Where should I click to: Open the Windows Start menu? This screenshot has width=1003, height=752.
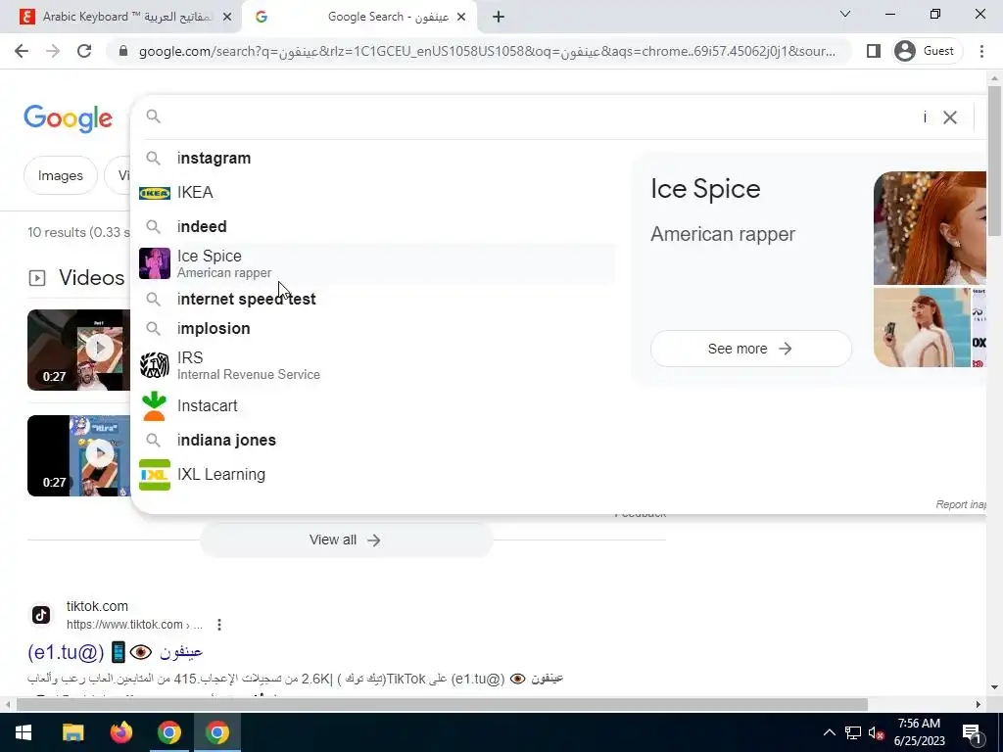pos(24,732)
